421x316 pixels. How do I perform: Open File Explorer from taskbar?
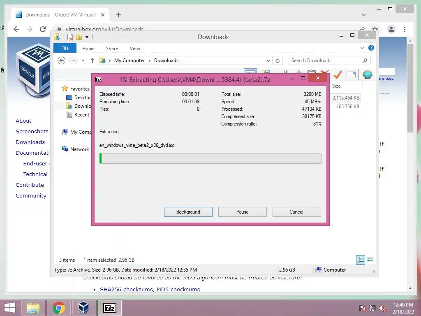coord(33,308)
